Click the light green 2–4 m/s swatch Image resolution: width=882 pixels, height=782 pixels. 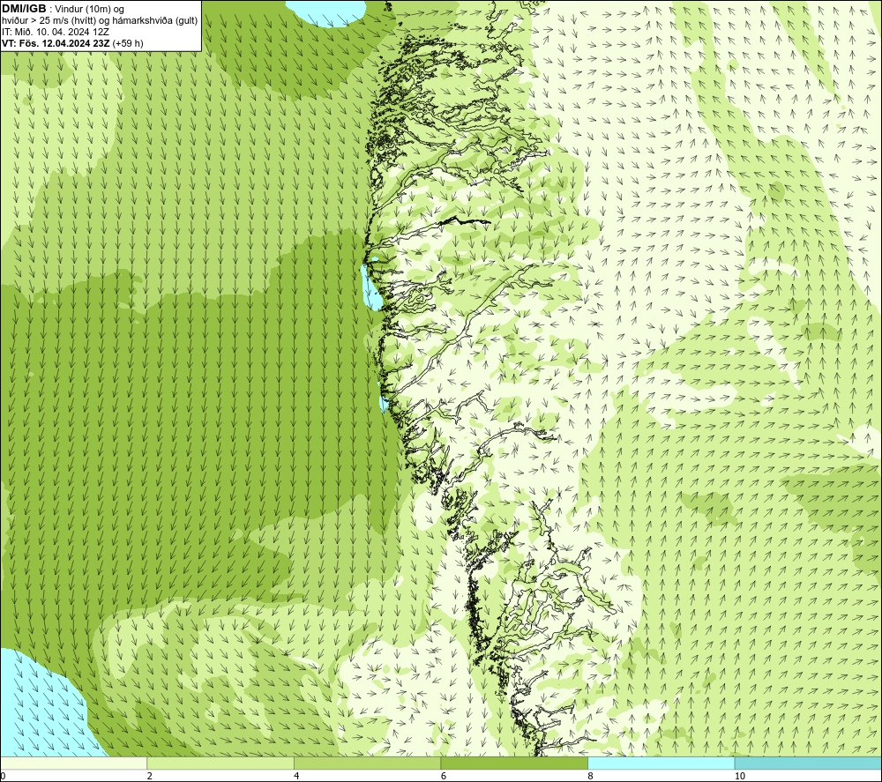click(x=220, y=763)
